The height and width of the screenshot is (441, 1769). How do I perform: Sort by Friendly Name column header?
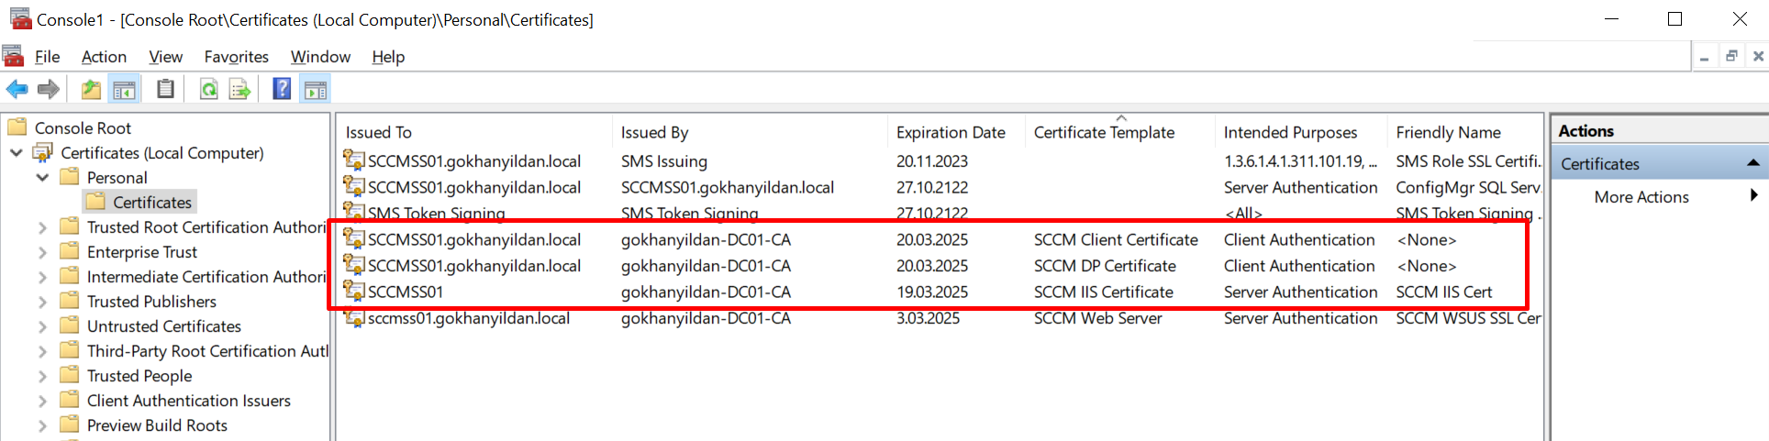coord(1465,132)
